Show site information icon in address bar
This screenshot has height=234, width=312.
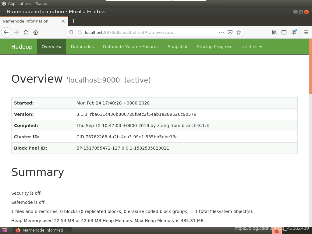coord(80,32)
